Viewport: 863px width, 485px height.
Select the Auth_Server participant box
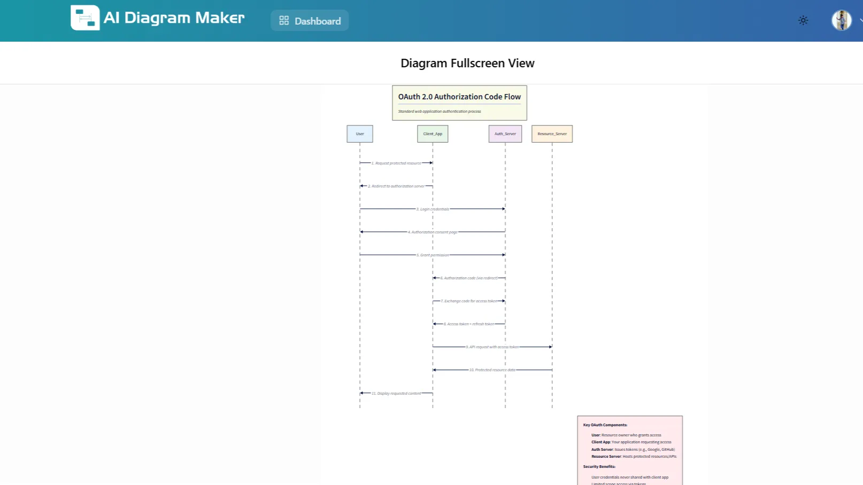coord(504,134)
